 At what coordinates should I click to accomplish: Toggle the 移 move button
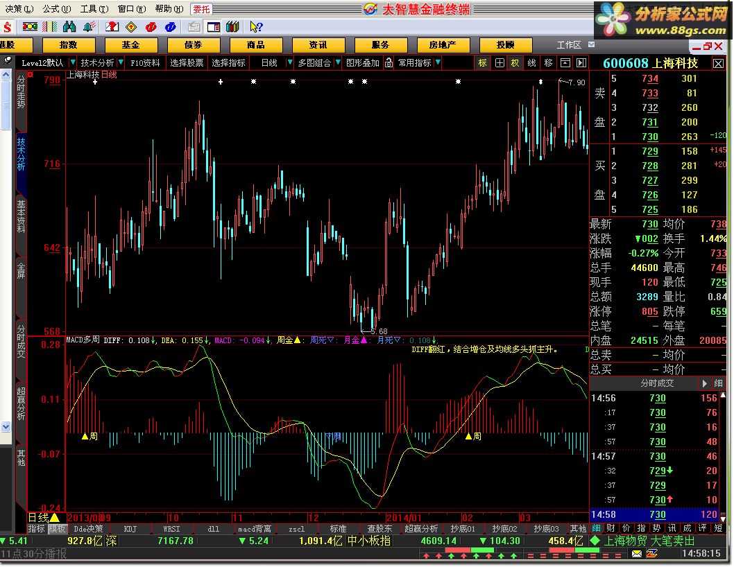pyautogui.click(x=549, y=62)
